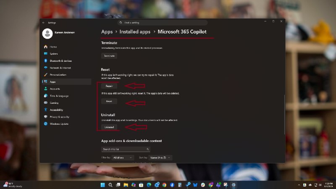Open the Accounts settings page

click(x=67, y=89)
